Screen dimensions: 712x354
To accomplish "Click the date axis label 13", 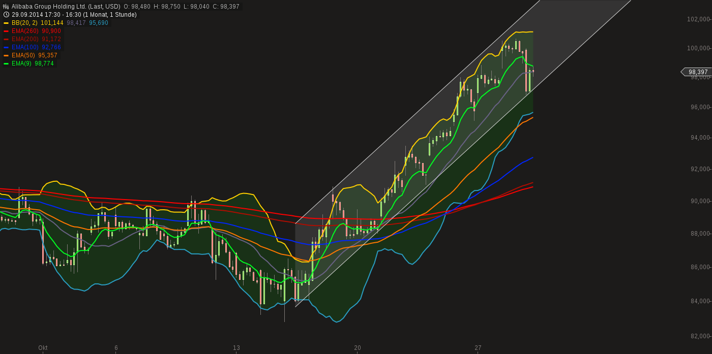I will click(236, 348).
